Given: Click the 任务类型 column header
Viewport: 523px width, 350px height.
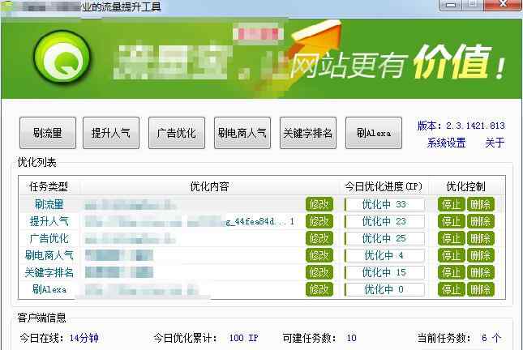Looking at the screenshot, I should 49,186.
